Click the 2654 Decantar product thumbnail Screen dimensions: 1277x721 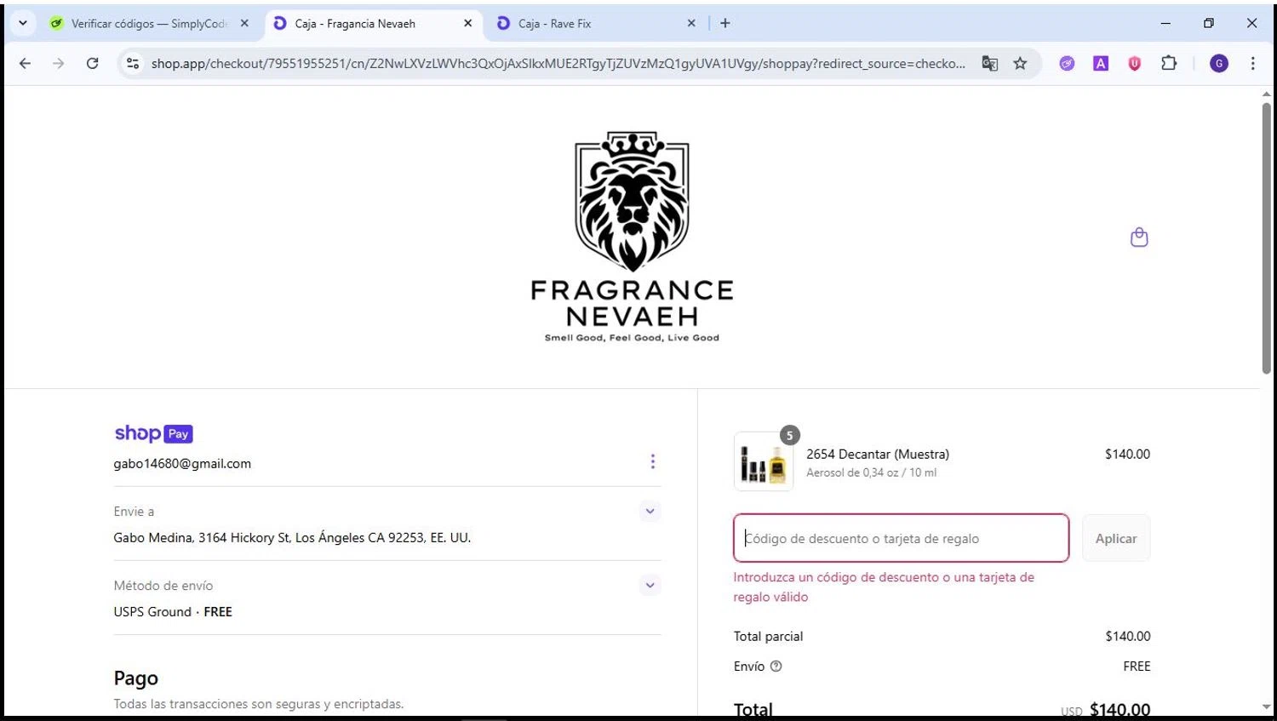pos(764,461)
